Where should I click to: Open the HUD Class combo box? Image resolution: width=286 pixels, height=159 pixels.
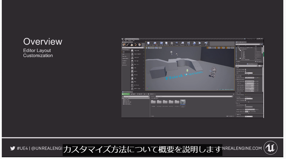tap(249, 83)
